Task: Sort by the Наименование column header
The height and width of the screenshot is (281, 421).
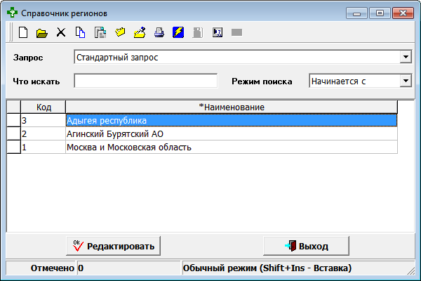Action: pos(232,107)
